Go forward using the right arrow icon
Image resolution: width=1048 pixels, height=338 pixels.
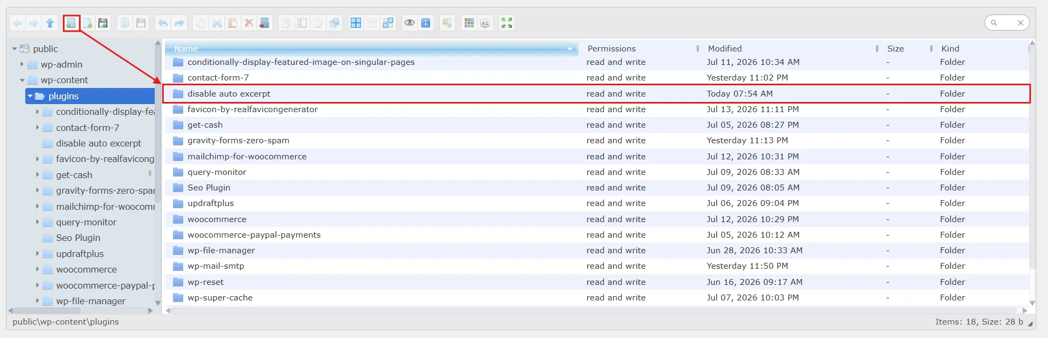(33, 23)
